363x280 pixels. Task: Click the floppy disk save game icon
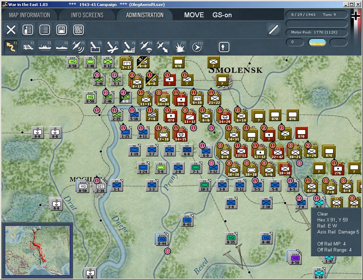click(x=62, y=30)
